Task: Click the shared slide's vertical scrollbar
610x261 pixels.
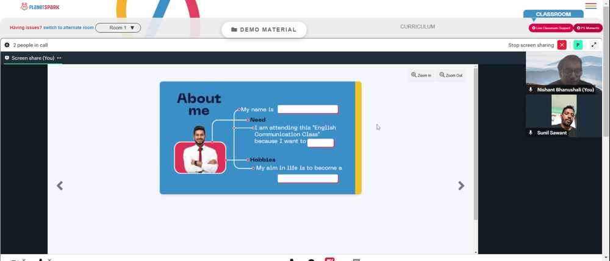Action: tap(475, 144)
